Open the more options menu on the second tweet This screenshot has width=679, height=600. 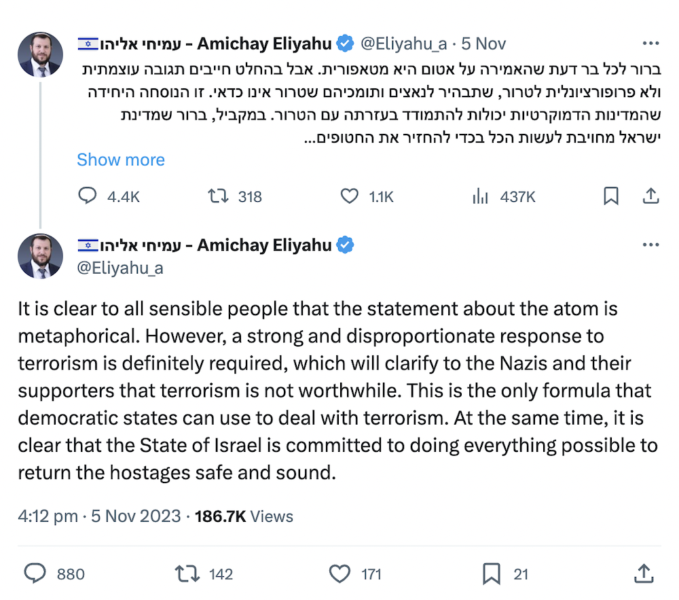click(x=650, y=244)
